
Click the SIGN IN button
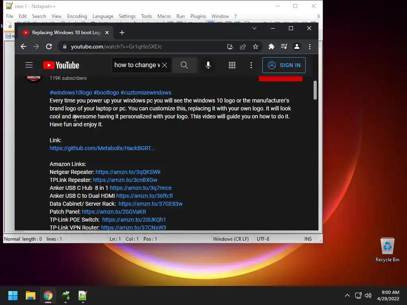(x=284, y=65)
